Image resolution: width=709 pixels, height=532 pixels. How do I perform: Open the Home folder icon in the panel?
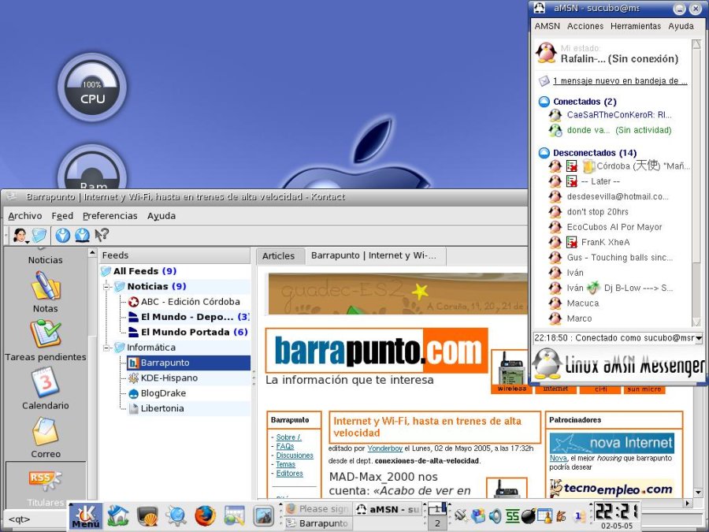point(117,516)
